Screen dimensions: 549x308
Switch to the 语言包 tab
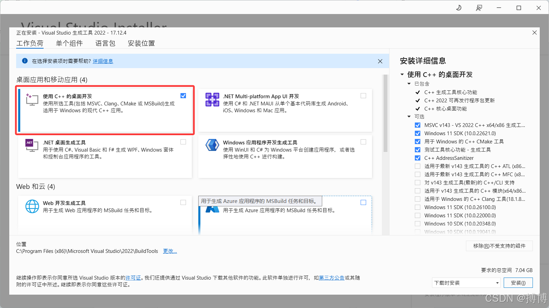point(105,43)
